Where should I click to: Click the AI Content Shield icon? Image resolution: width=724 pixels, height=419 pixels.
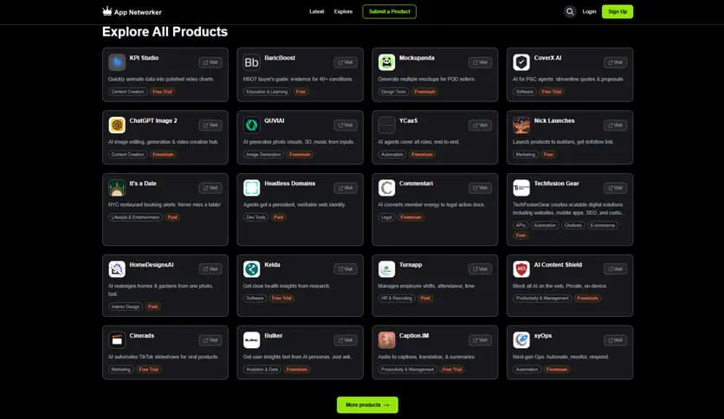[x=521, y=268]
